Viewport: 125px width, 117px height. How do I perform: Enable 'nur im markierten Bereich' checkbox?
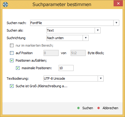12,45
